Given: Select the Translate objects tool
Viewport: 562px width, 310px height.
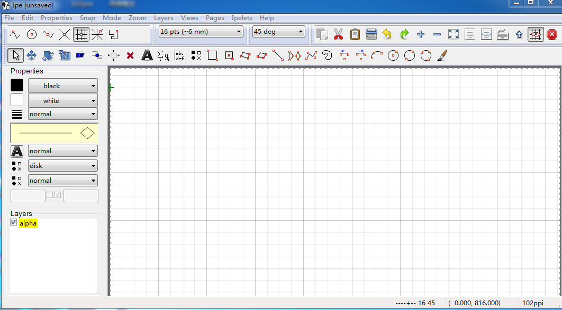Looking at the screenshot, I should pos(32,55).
